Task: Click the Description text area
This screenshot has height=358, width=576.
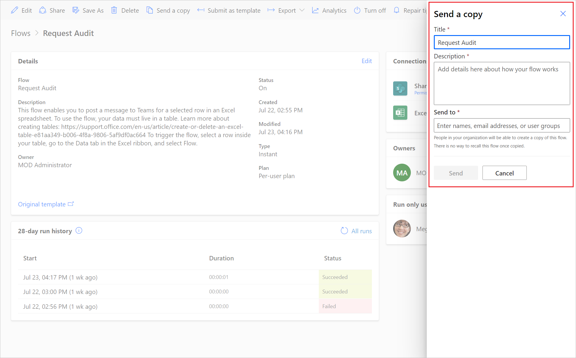Action: click(501, 83)
